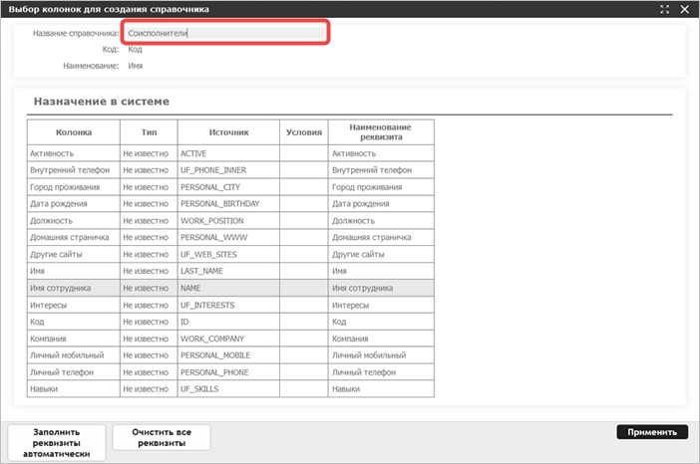Click the Применить button
The width and height of the screenshot is (700, 464).
click(x=652, y=432)
